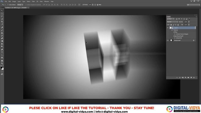Select the Elliptical Marquee tool
This screenshot has width=201, height=113.
(x=2, y=13)
